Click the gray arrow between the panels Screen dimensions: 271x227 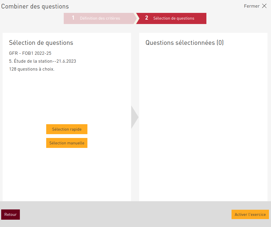[x=134, y=117]
